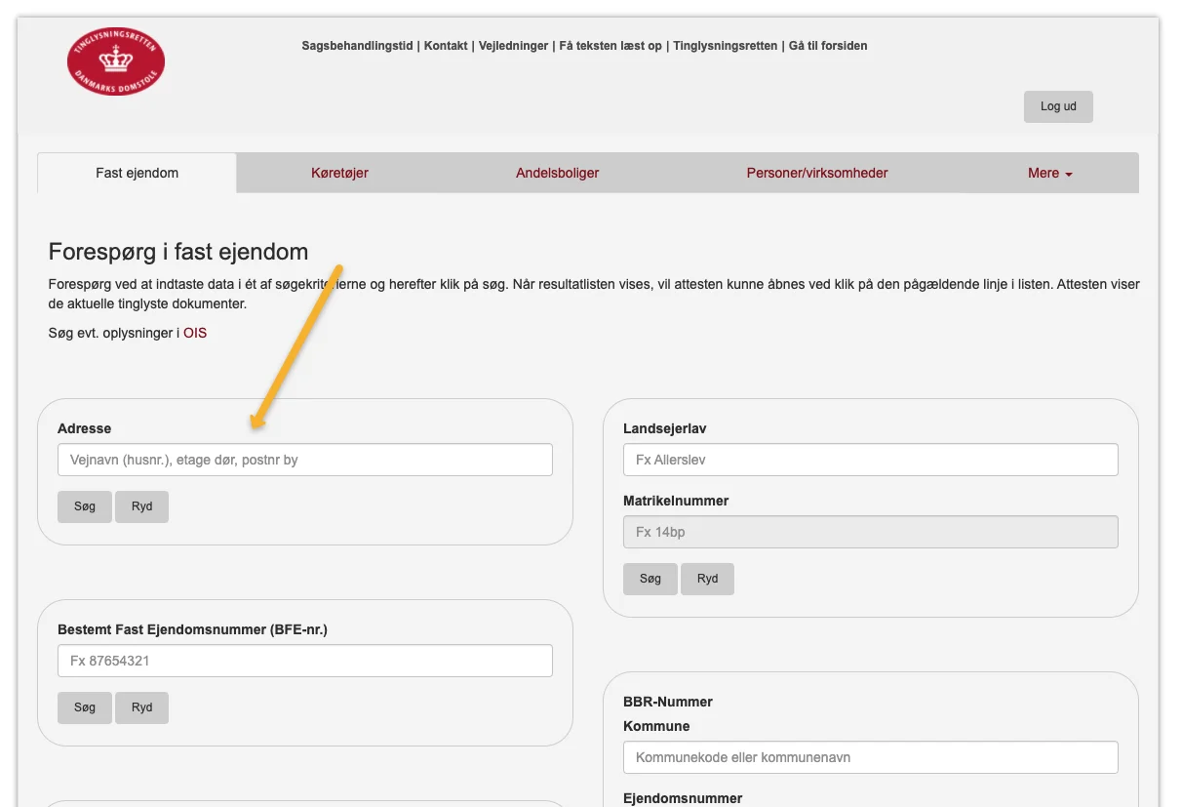Viewport: 1182px width, 807px height.
Task: Click Ryd under the BFE-nr. field
Action: tap(141, 707)
